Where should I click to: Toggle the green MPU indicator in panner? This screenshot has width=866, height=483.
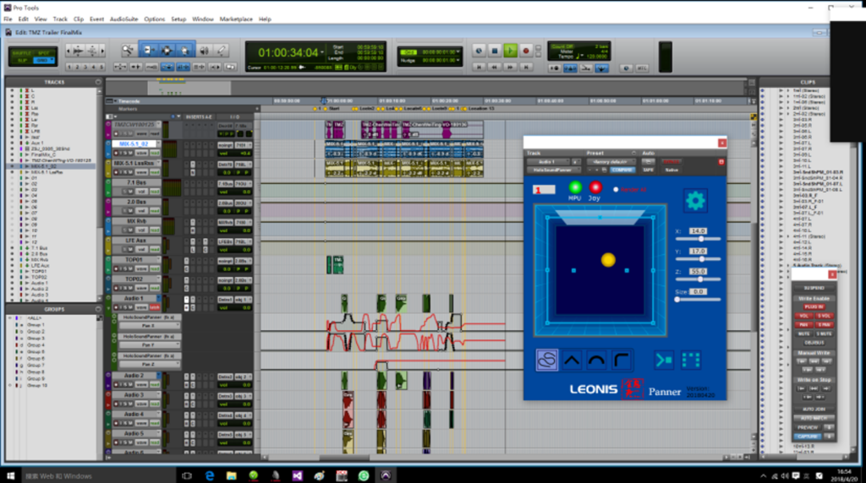pyautogui.click(x=575, y=187)
